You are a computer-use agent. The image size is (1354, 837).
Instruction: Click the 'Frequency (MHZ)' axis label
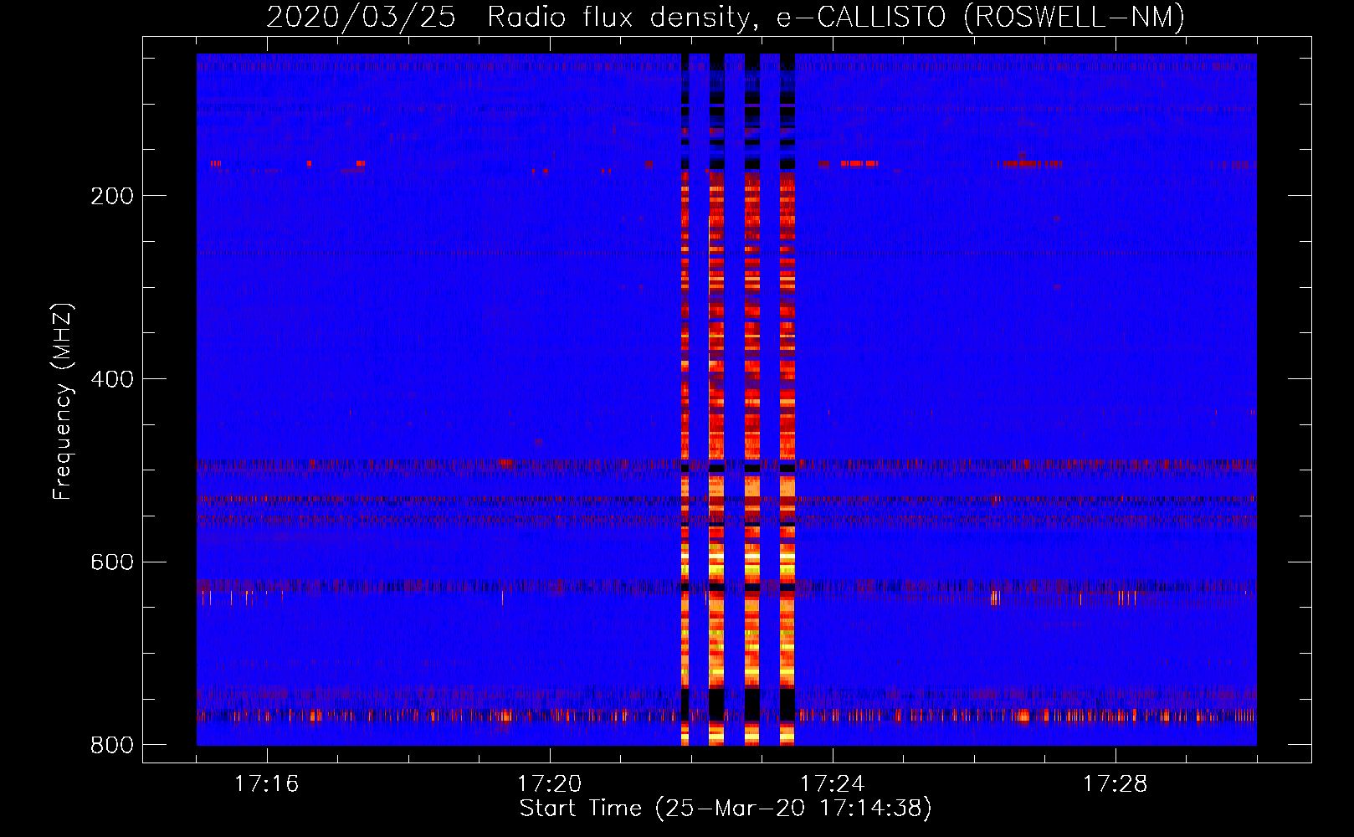click(63, 402)
